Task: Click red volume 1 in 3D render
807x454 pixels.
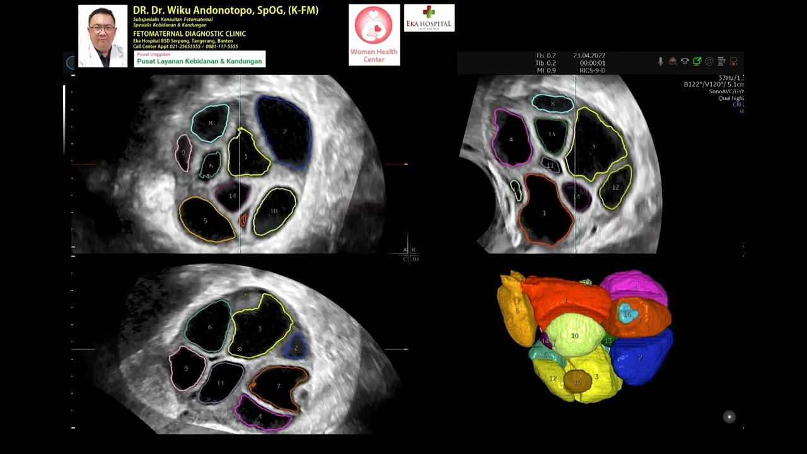Action: point(566,301)
